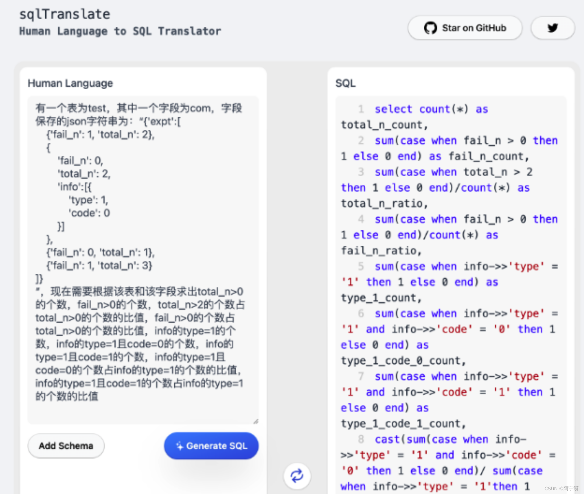Click the GitHub octocat logo icon
Image resolution: width=584 pixels, height=494 pixels.
click(430, 28)
